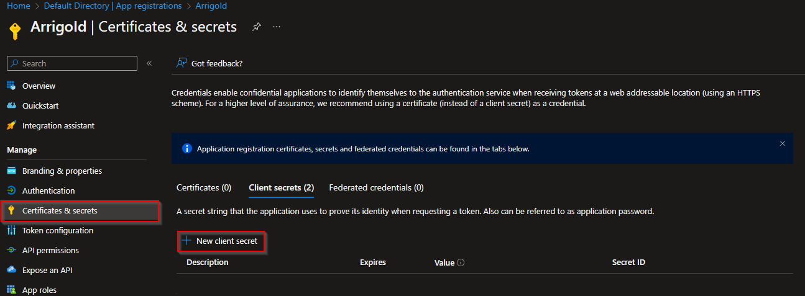
Task: Open Quickstart in the sidebar
Action: tap(40, 105)
